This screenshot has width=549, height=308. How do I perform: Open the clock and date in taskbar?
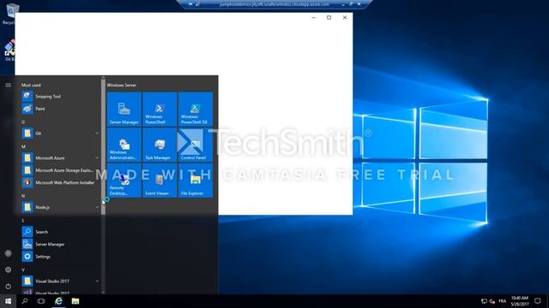(x=520, y=301)
